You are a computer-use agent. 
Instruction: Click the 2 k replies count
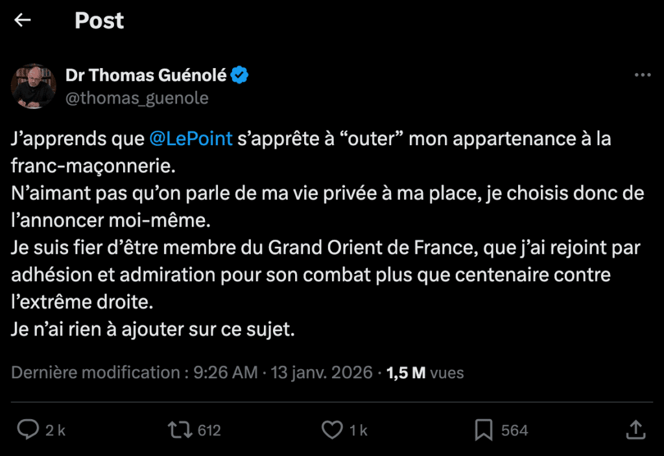(56, 430)
